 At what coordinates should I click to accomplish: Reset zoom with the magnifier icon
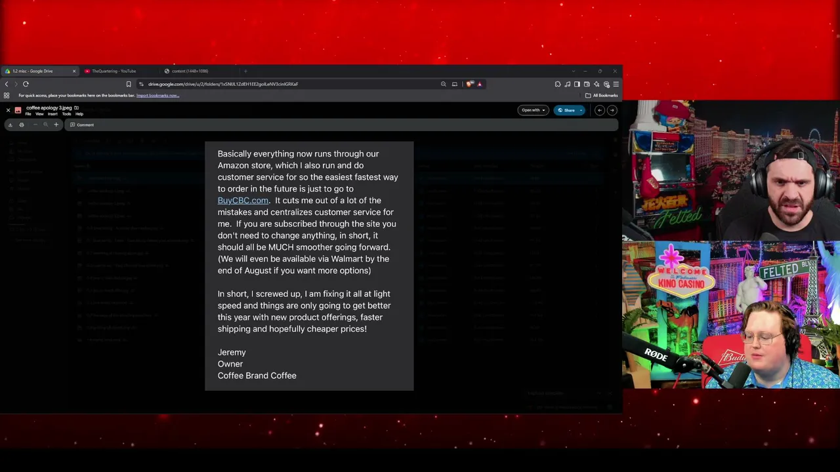pyautogui.click(x=45, y=125)
